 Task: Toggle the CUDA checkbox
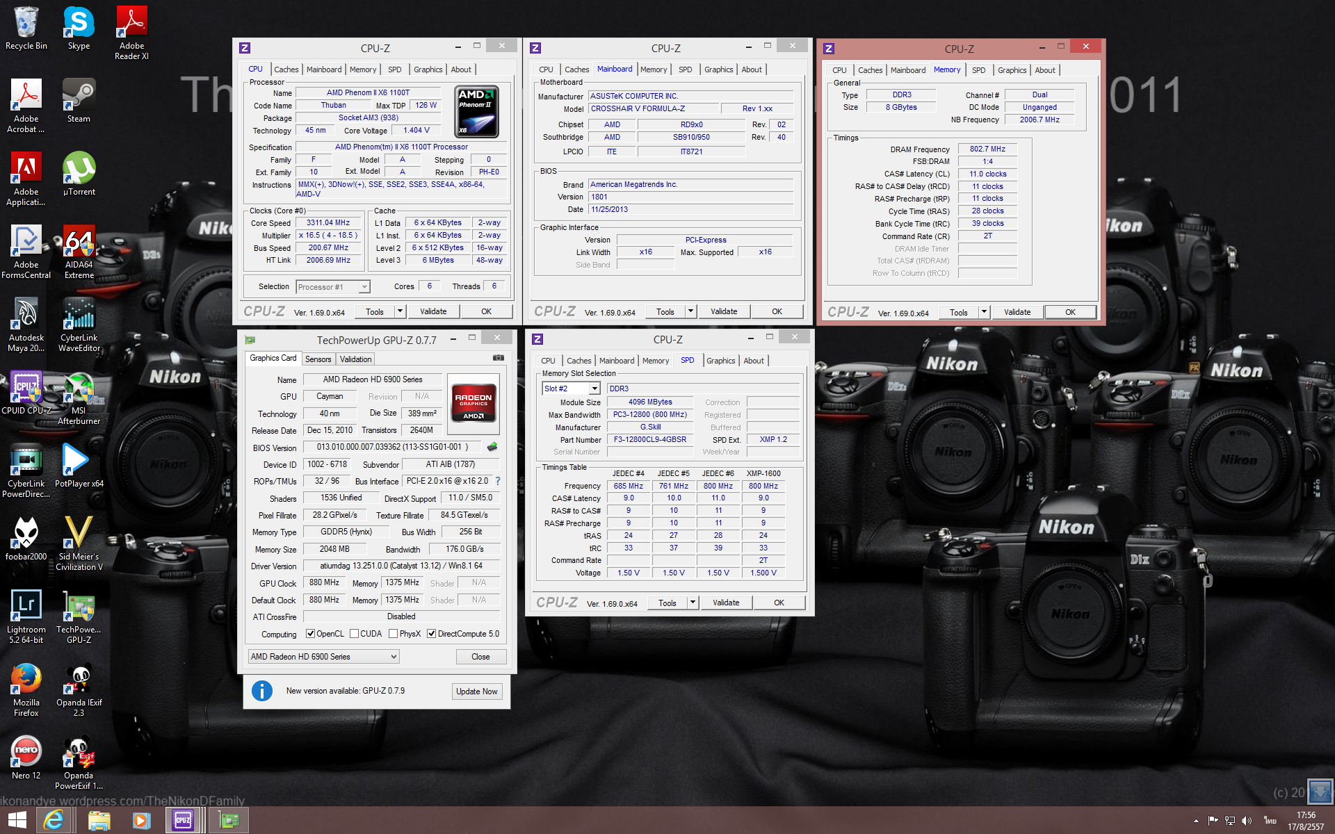[355, 634]
